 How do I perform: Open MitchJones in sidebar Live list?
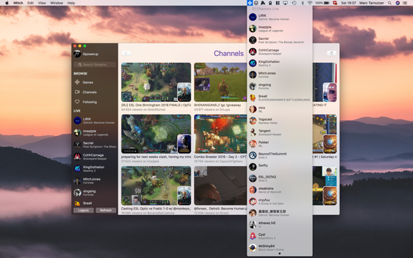coord(95,180)
